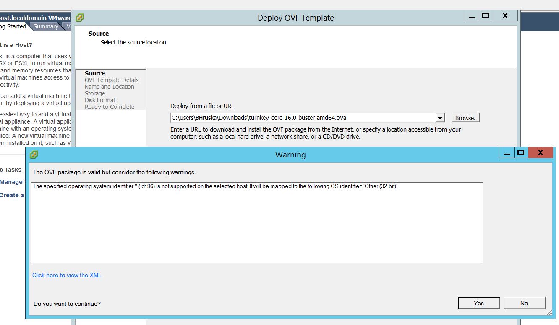This screenshot has width=559, height=325.
Task: Switch to the Getting Started tab
Action: pos(13,26)
